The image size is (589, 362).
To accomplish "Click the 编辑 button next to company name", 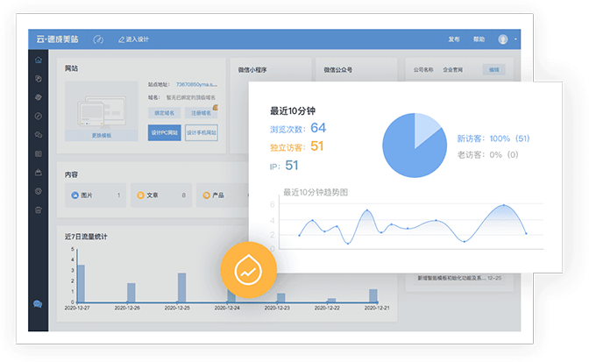I will pos(494,68).
